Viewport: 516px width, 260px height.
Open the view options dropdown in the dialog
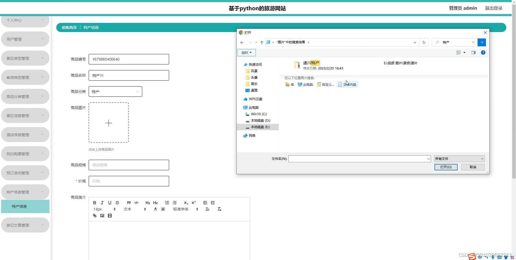(x=464, y=53)
